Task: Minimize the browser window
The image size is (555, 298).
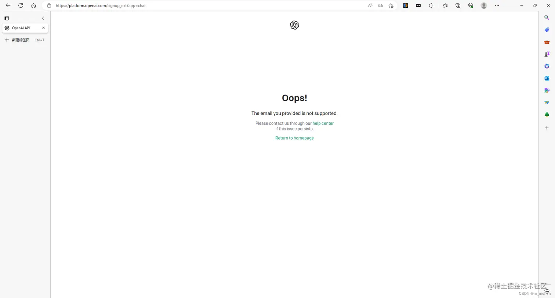Action: [x=522, y=5]
